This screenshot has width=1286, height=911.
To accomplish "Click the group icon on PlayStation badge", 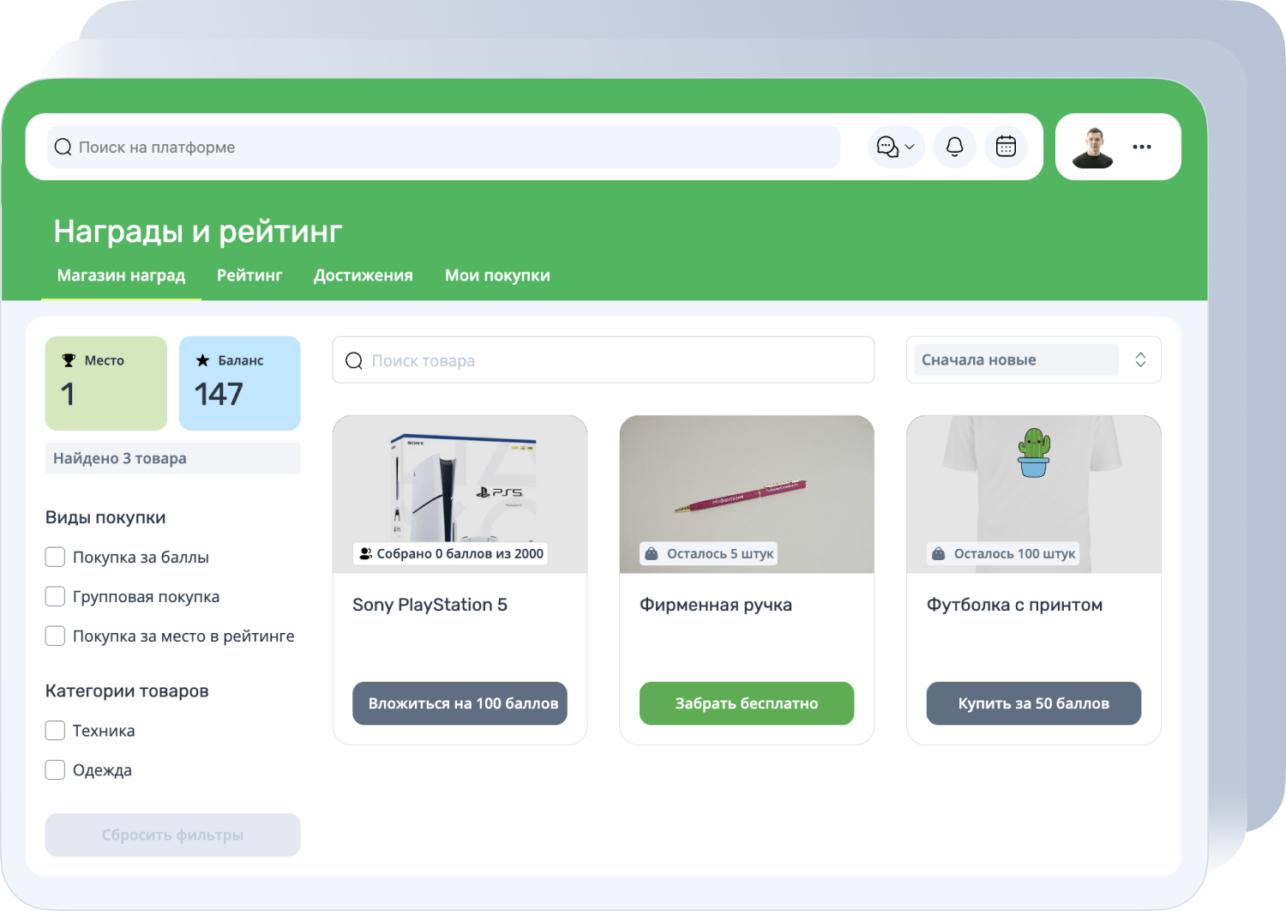I will point(365,553).
